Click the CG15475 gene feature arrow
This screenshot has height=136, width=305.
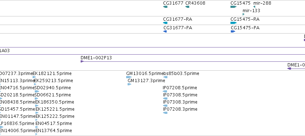[x=233, y=7]
